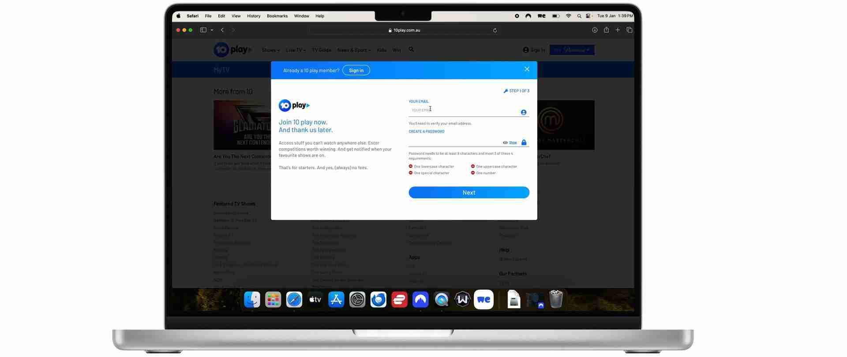
Task: Open App Store from the dock
Action: (336, 300)
